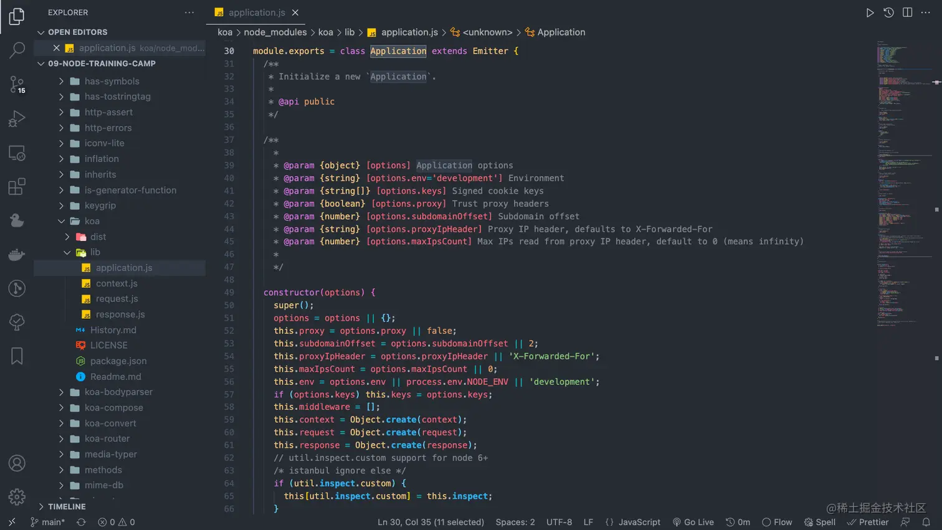
Task: Open Go to Line via Ln 30, Col 35
Action: point(431,523)
